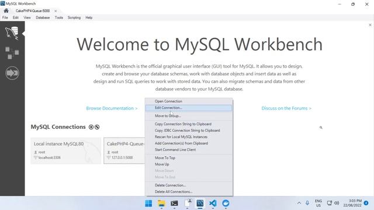Close the CakePHP4-Queue-5088 tab
The width and height of the screenshot is (374, 210).
click(56, 11)
